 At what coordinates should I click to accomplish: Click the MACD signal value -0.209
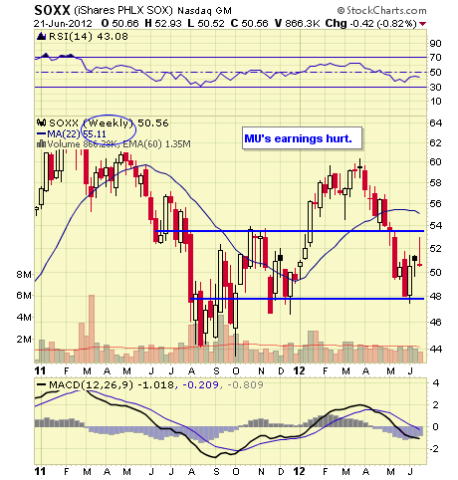(200, 385)
